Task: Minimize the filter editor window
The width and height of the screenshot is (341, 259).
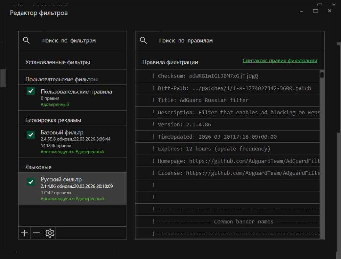Action: pyautogui.click(x=301, y=11)
